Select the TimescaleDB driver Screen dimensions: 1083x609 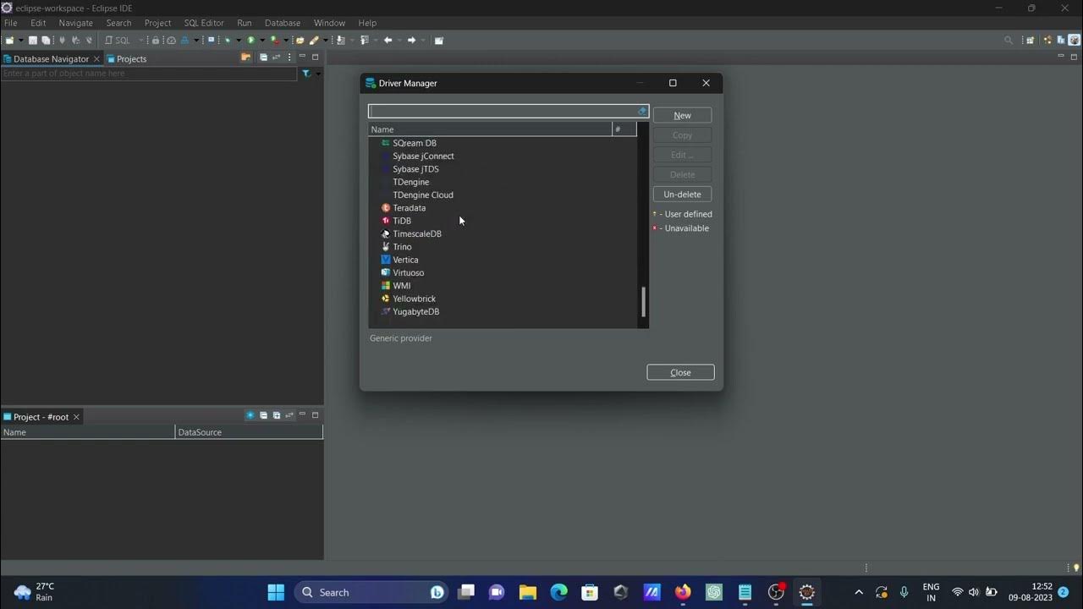[416, 233]
